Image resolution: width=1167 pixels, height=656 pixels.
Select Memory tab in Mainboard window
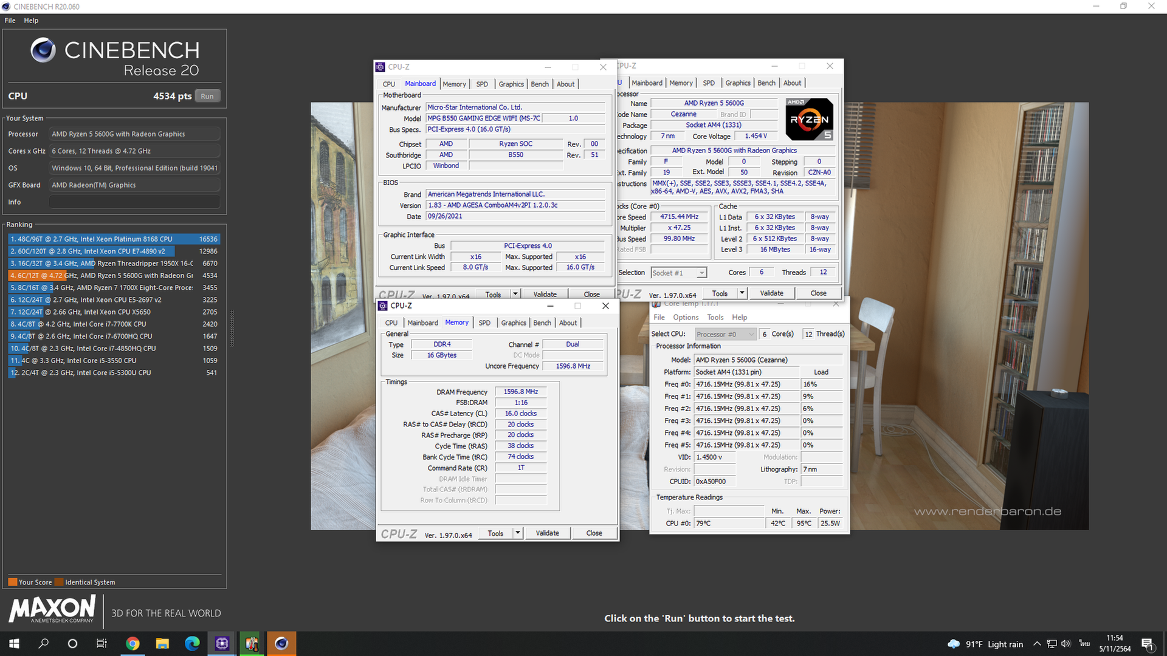(454, 84)
